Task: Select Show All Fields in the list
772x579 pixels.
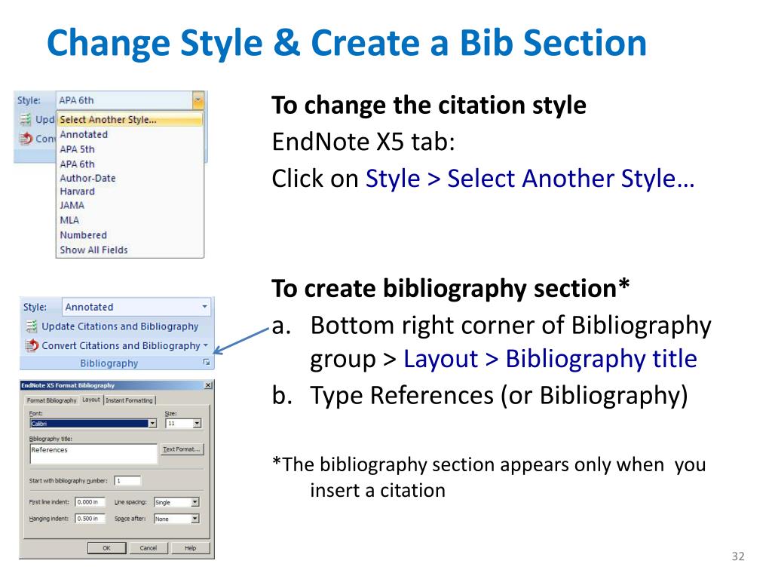Action: 93,250
